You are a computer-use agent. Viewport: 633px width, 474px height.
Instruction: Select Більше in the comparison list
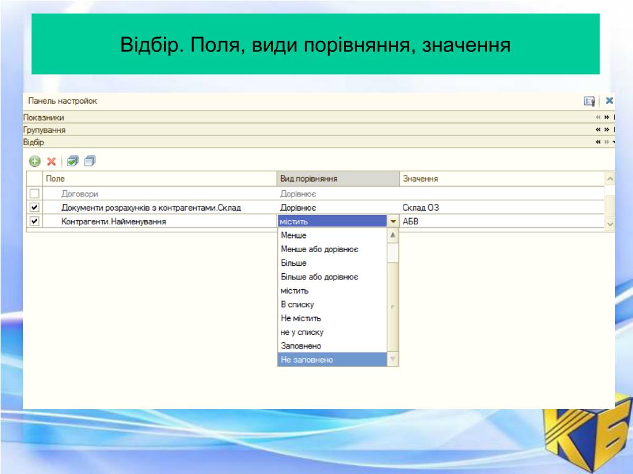click(332, 263)
